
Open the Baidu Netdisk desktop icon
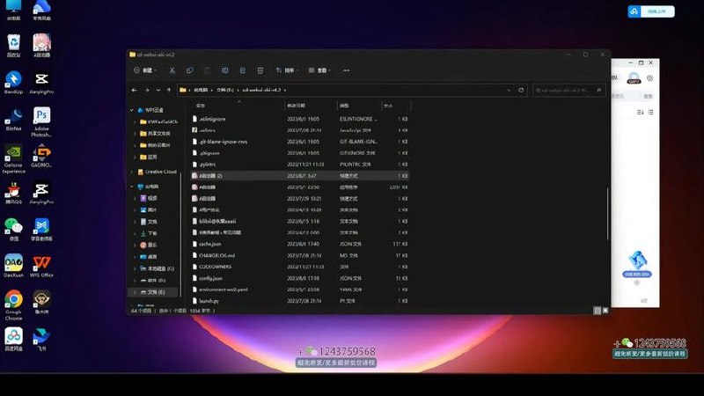pos(14,340)
